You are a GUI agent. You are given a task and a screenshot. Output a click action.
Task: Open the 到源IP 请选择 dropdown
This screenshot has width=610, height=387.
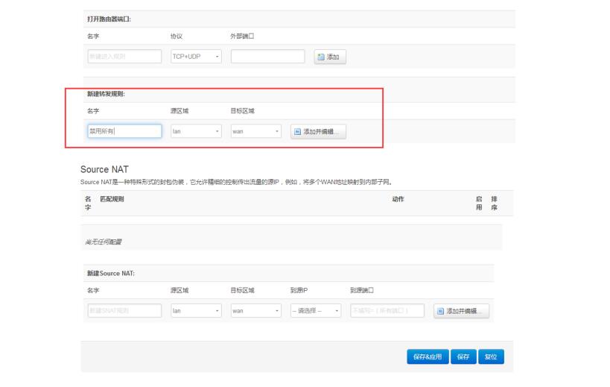316,311
